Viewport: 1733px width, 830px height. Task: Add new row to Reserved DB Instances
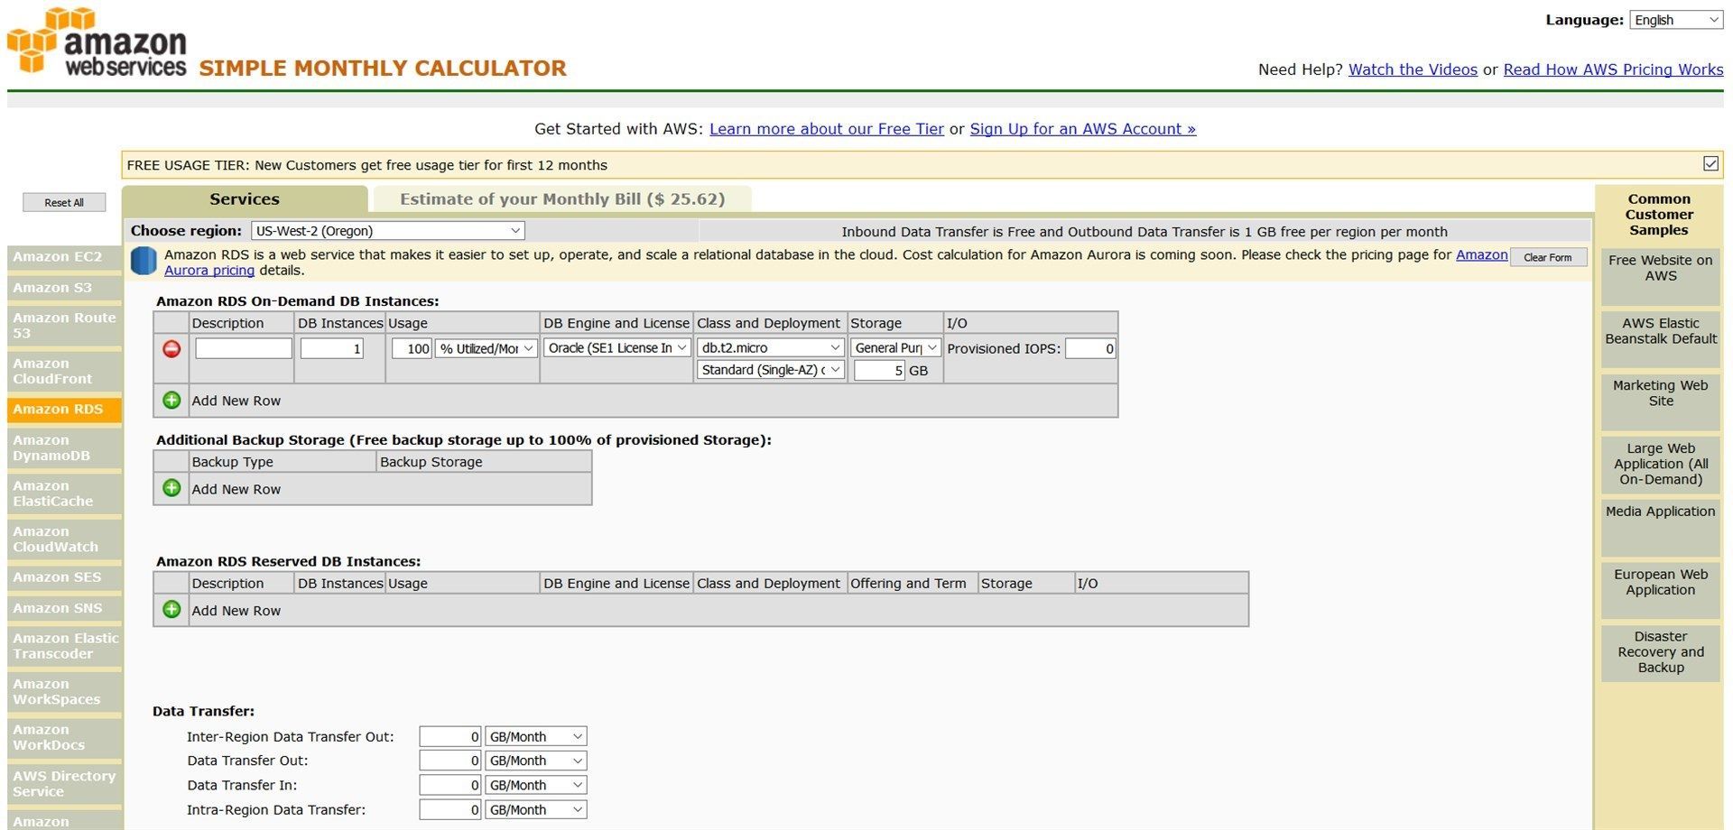pos(171,610)
